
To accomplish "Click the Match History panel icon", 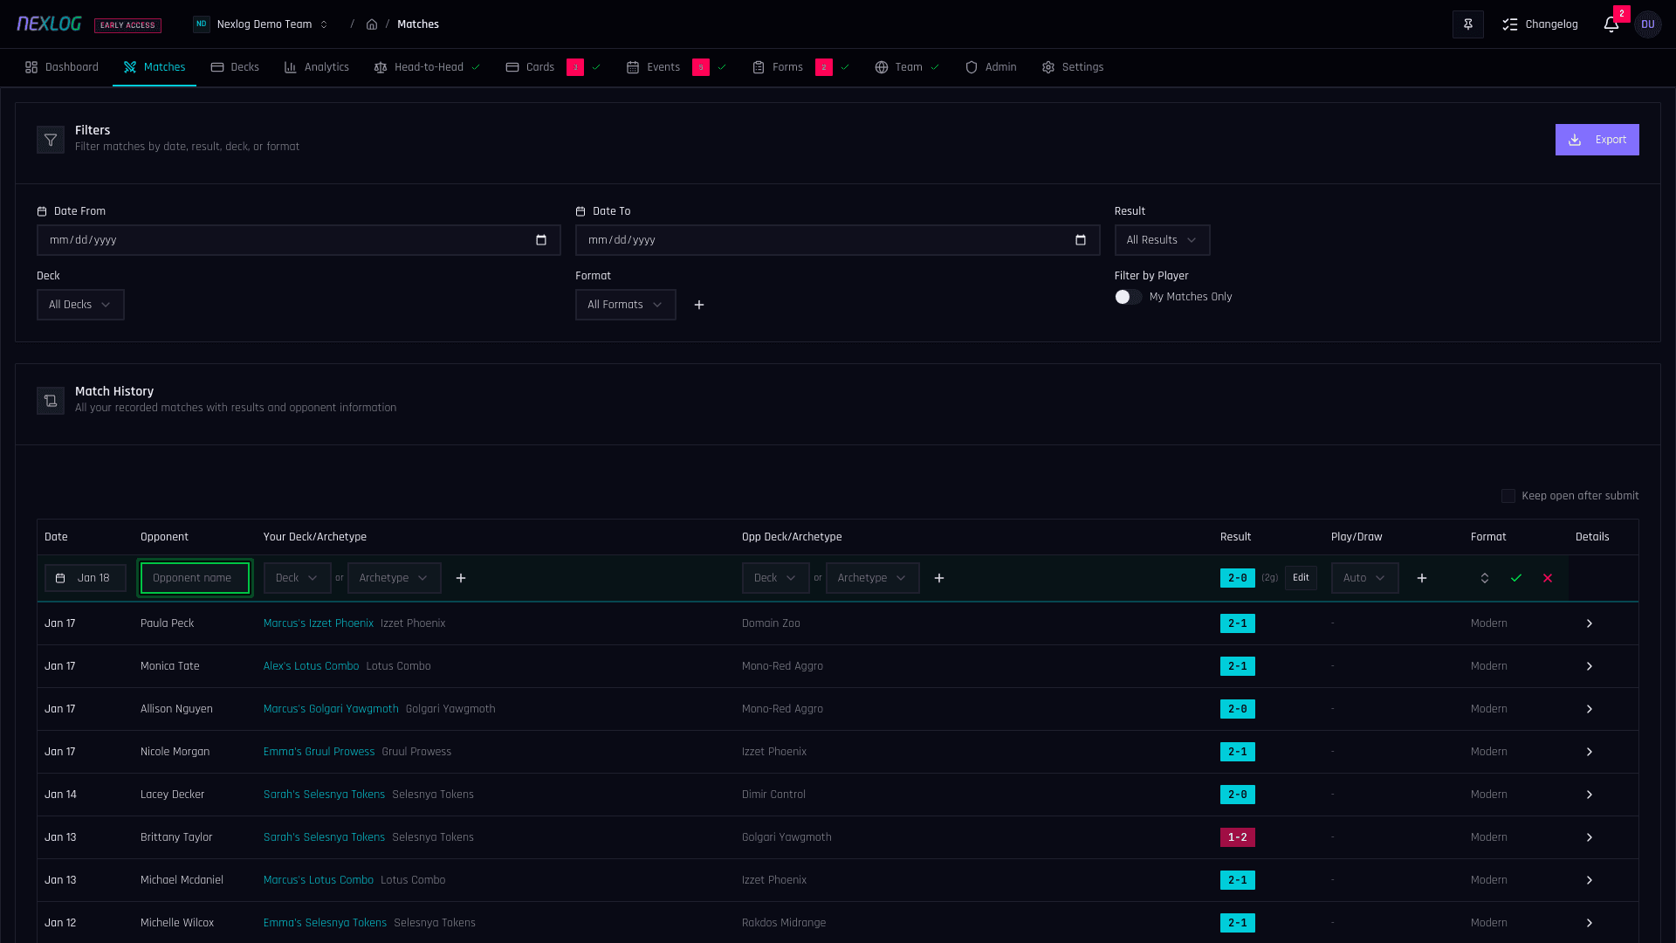I will tap(51, 401).
